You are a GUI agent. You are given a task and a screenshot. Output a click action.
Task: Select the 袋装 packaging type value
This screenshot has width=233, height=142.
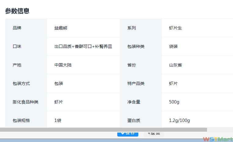(173, 46)
